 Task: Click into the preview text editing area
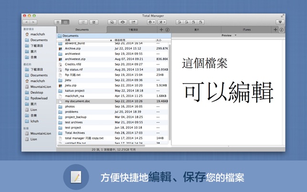click(x=227, y=92)
